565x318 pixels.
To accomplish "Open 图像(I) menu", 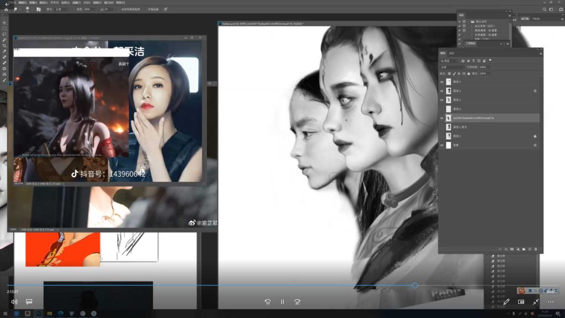I will pos(33,3).
